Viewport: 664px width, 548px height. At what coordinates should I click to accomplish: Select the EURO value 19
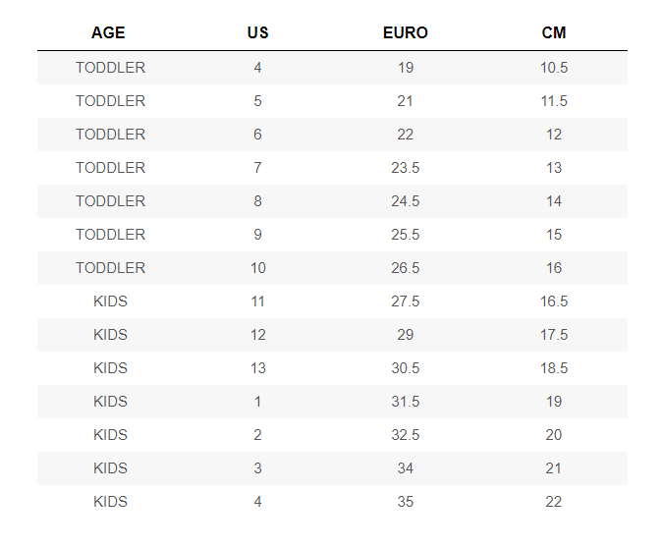click(x=406, y=68)
